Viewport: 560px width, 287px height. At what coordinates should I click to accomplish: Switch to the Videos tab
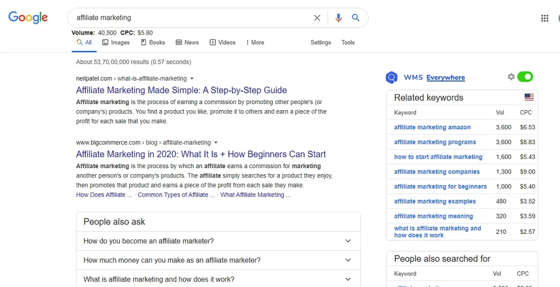pyautogui.click(x=223, y=42)
